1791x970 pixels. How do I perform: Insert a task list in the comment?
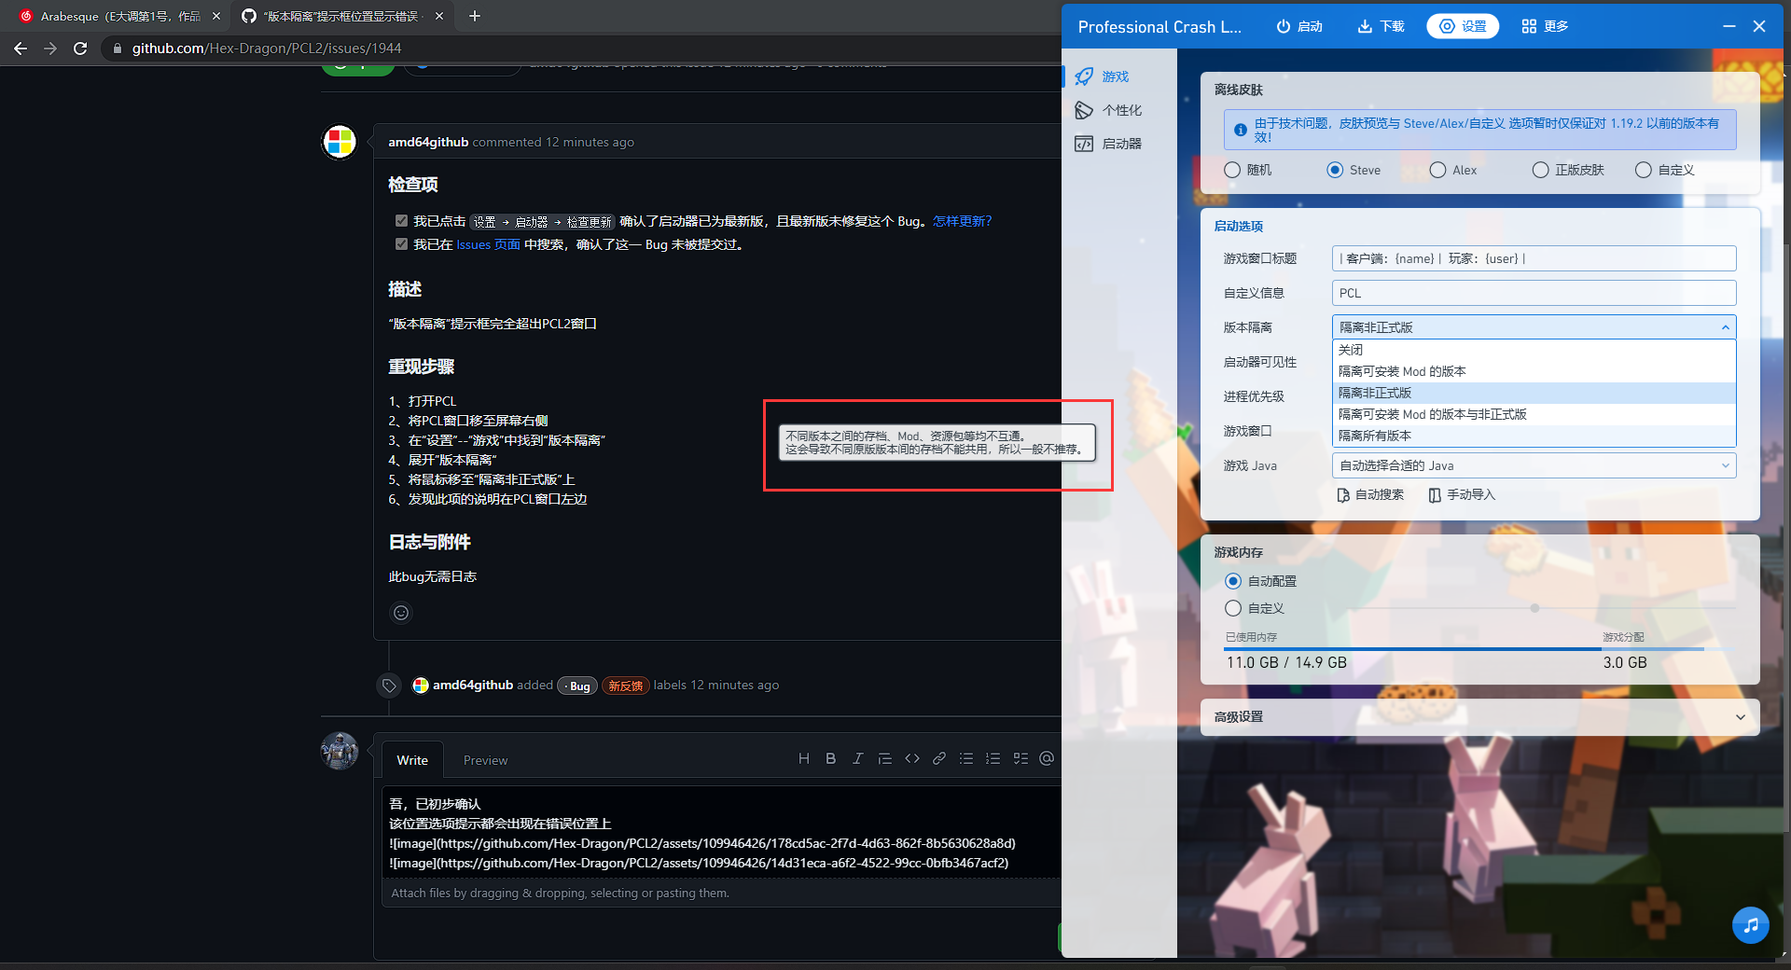pos(1020,758)
